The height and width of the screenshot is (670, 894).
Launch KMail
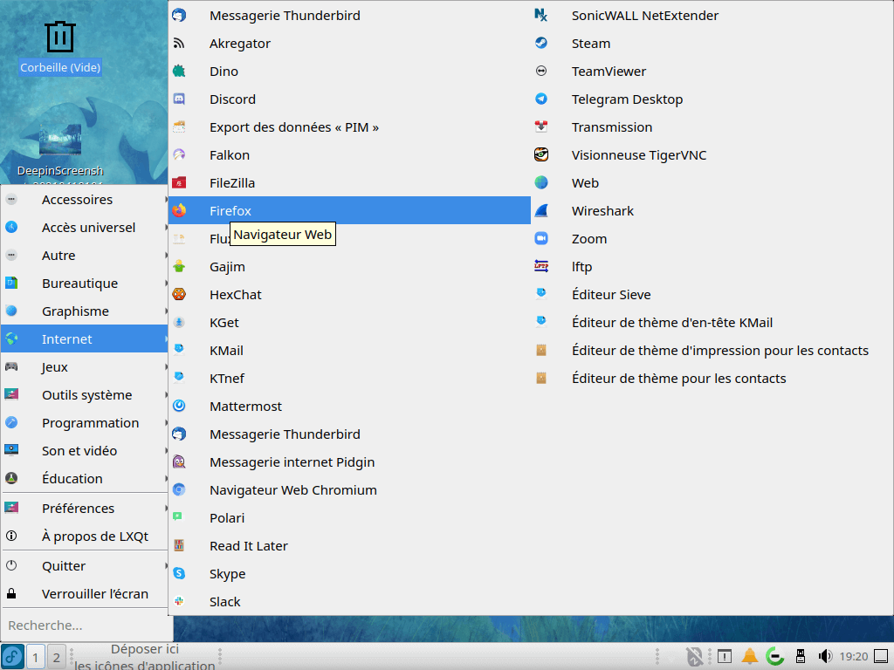[349, 351]
